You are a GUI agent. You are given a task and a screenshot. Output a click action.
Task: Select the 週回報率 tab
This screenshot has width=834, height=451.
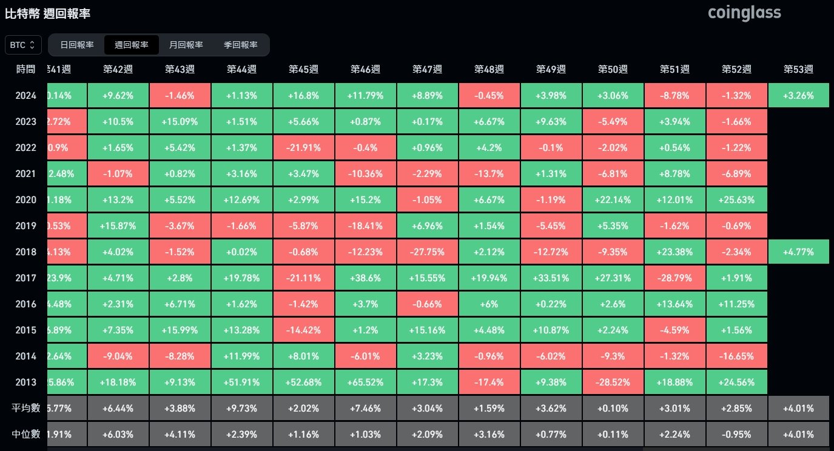click(132, 45)
